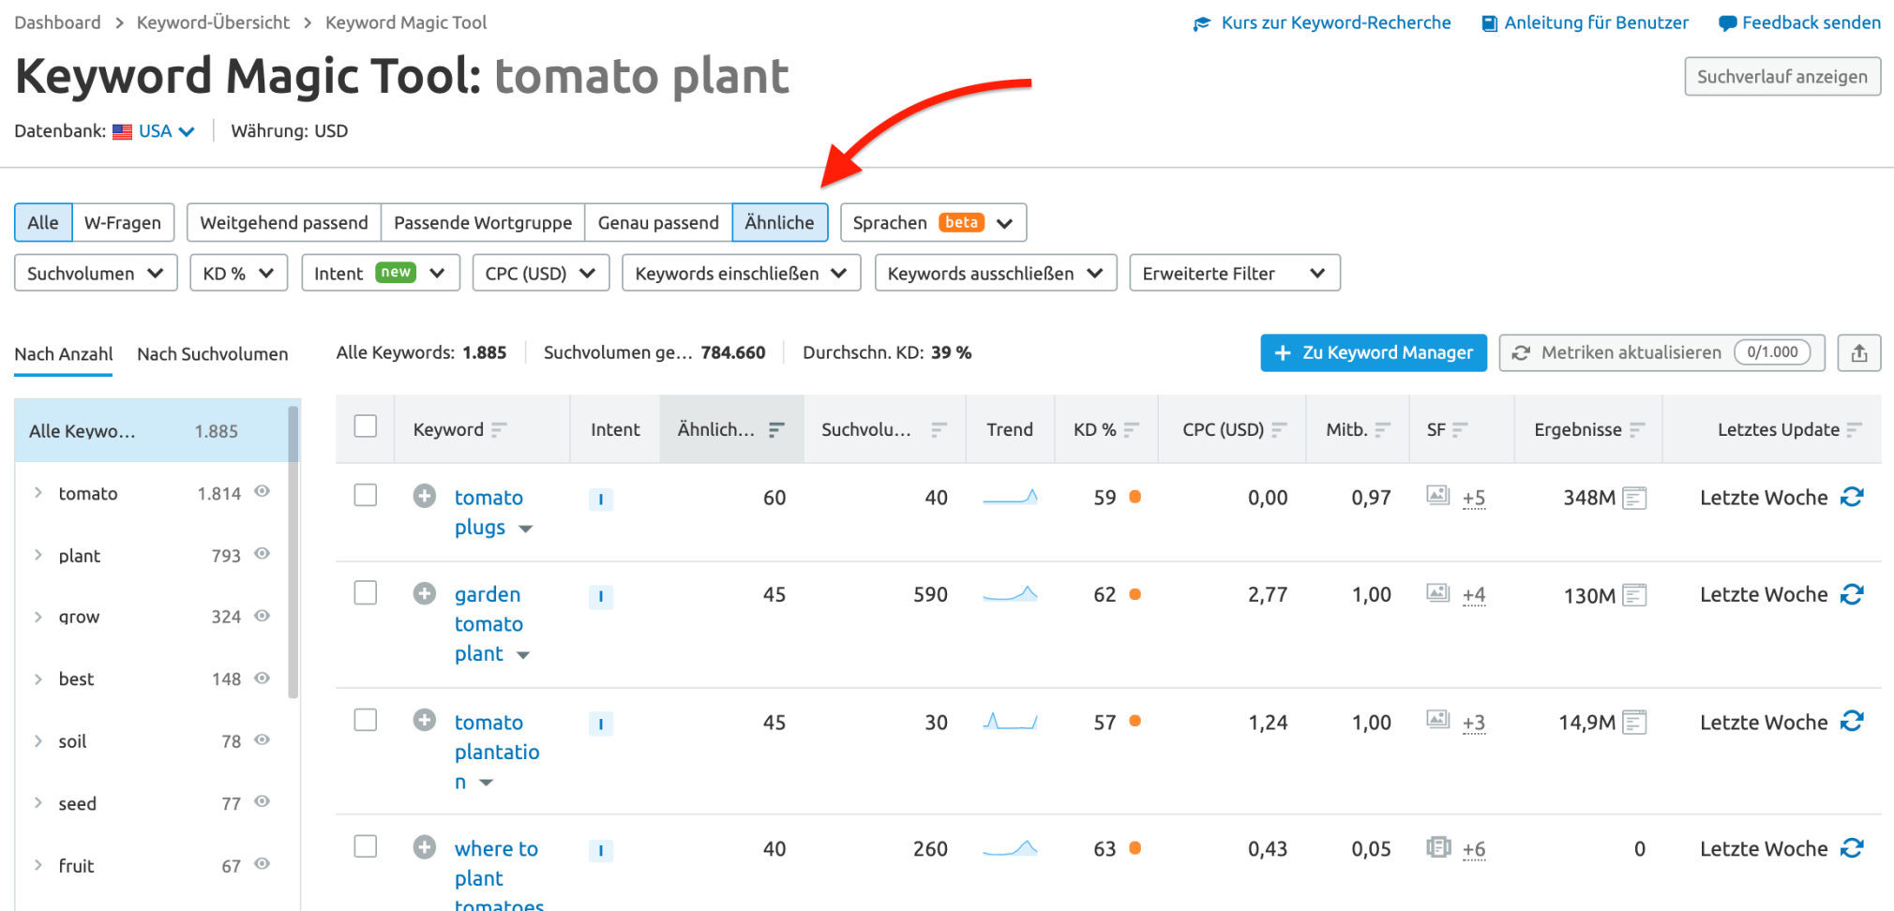Sort by Mitb. column icon
This screenshot has width=1894, height=911.
[1383, 429]
